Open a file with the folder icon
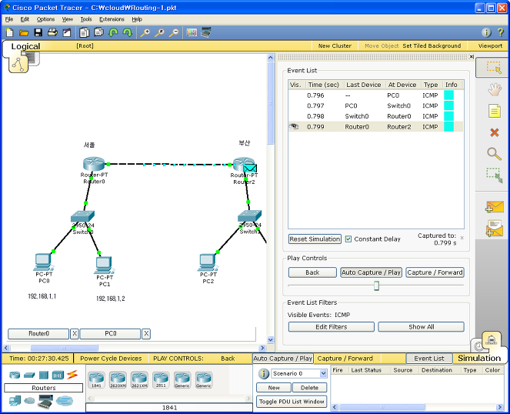The width and height of the screenshot is (510, 414). coord(24,32)
